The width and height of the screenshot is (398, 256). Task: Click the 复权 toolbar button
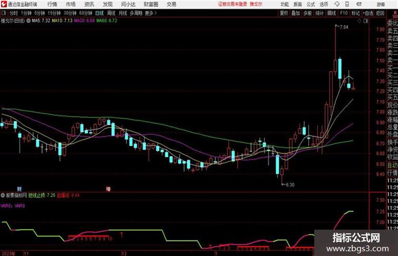click(x=284, y=13)
